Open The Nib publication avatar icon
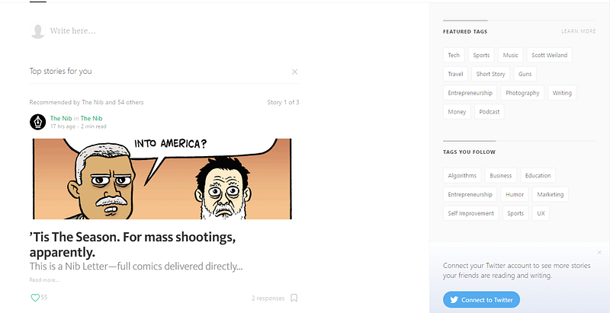The height and width of the screenshot is (313, 610). click(37, 122)
